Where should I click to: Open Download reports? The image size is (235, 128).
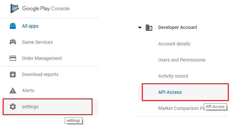pyautogui.click(x=49, y=74)
